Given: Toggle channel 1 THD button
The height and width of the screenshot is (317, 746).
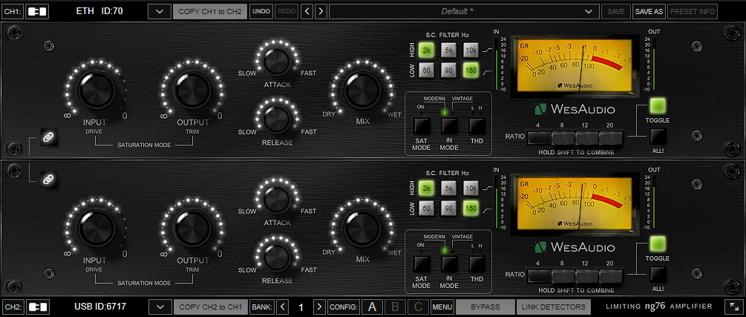Looking at the screenshot, I should click(477, 125).
